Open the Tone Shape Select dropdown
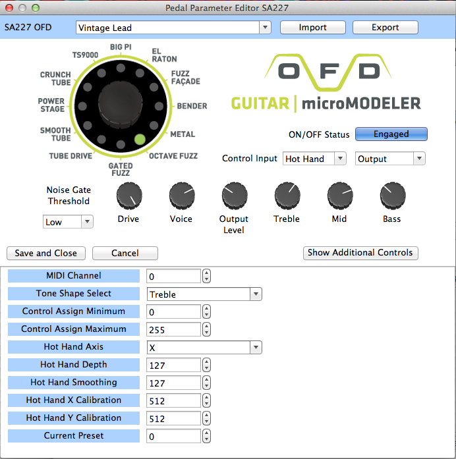Screen dimensions: 456x459 pos(204,294)
